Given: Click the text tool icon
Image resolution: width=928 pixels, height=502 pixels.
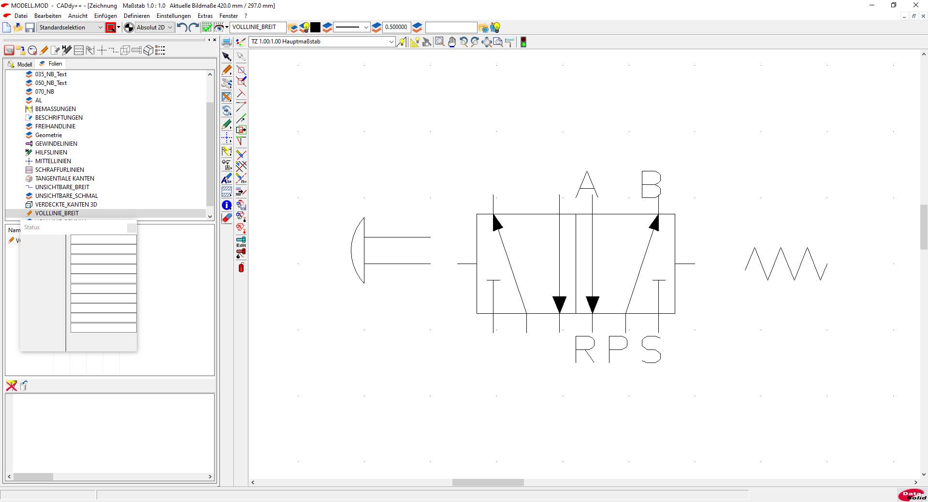Looking at the screenshot, I should pos(226,180).
